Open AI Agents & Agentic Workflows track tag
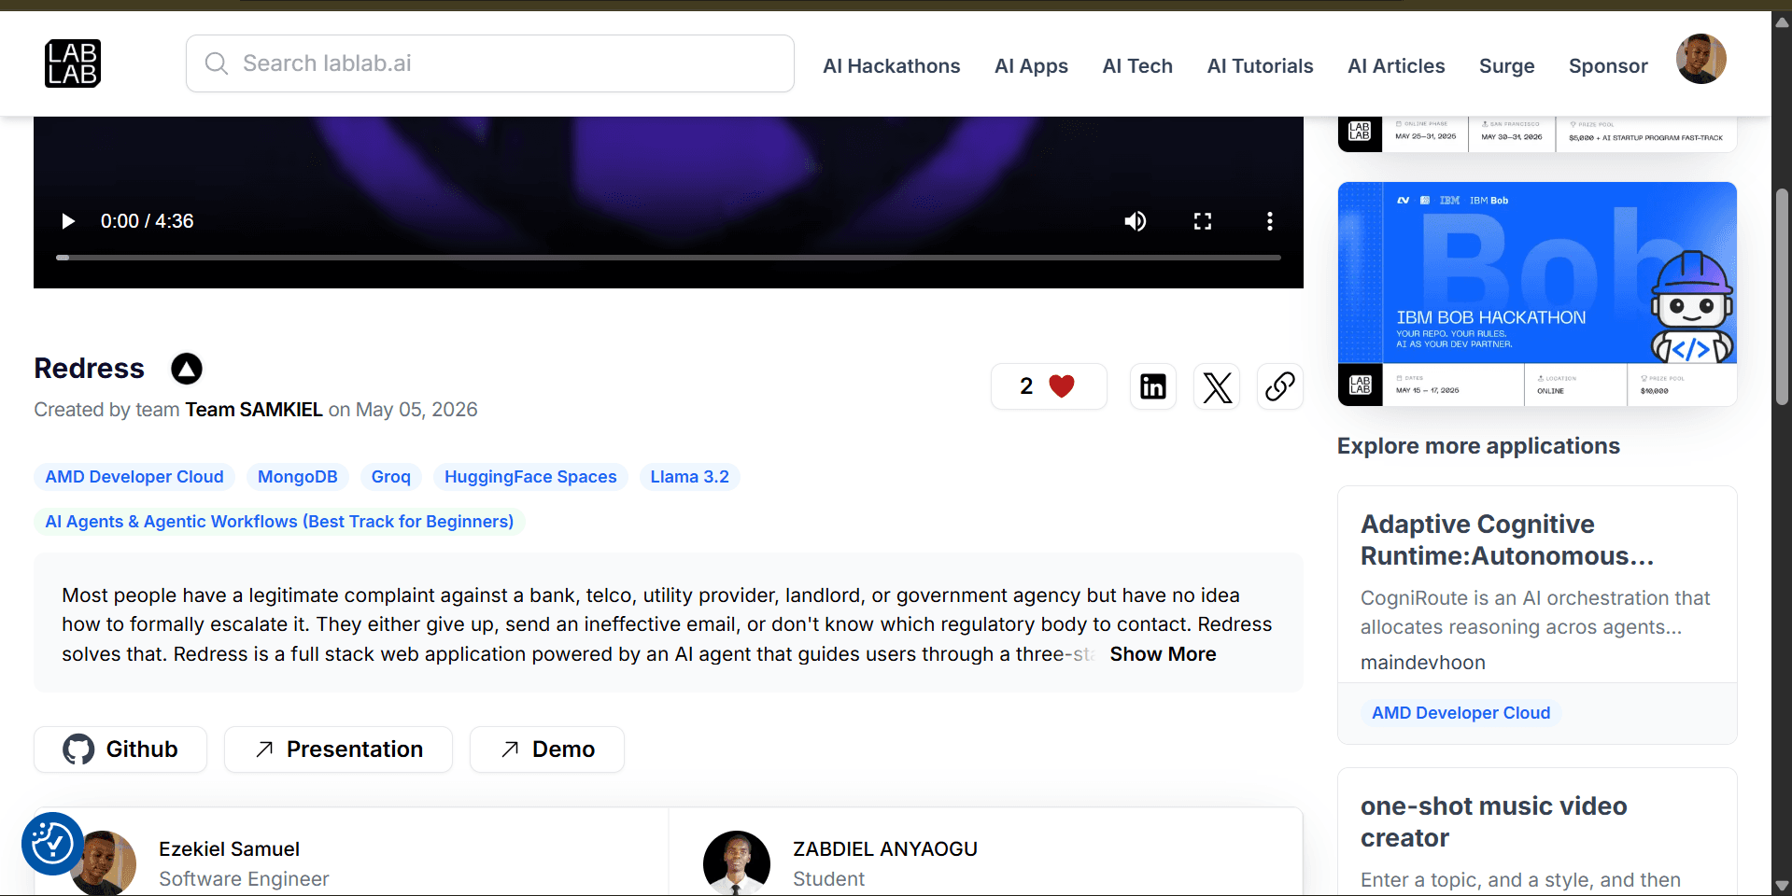The height and width of the screenshot is (896, 1792). (279, 522)
